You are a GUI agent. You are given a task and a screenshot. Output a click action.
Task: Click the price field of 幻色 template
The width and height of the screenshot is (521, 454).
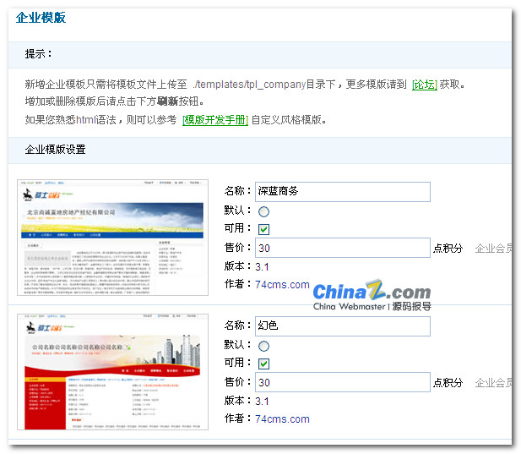(343, 382)
